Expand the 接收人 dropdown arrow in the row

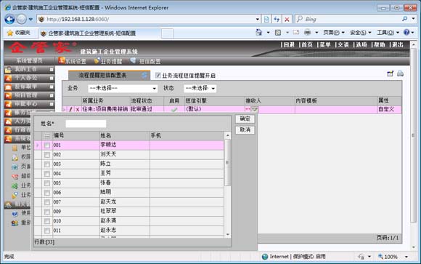coord(255,109)
